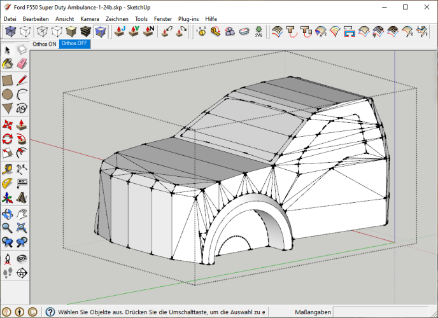This screenshot has height=318, width=438.
Task: Activate the Freehand scribble tool
Action: (x=22, y=108)
